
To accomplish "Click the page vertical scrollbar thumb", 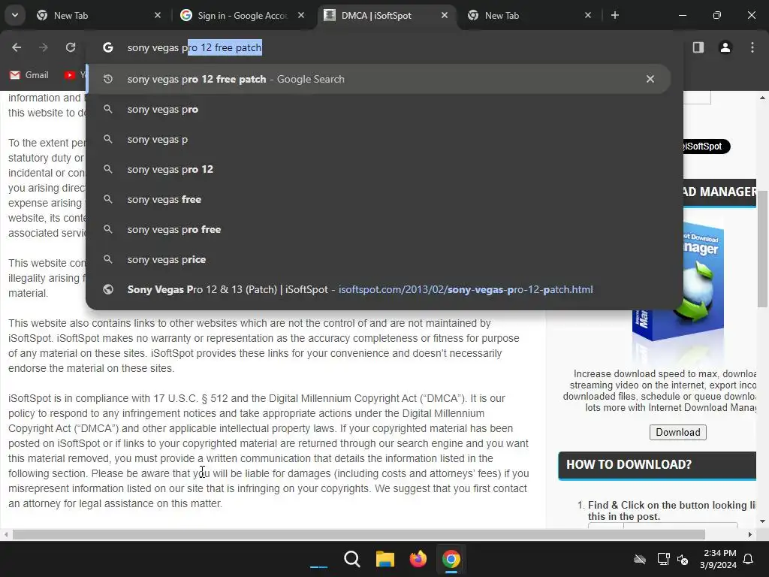I will pyautogui.click(x=762, y=249).
